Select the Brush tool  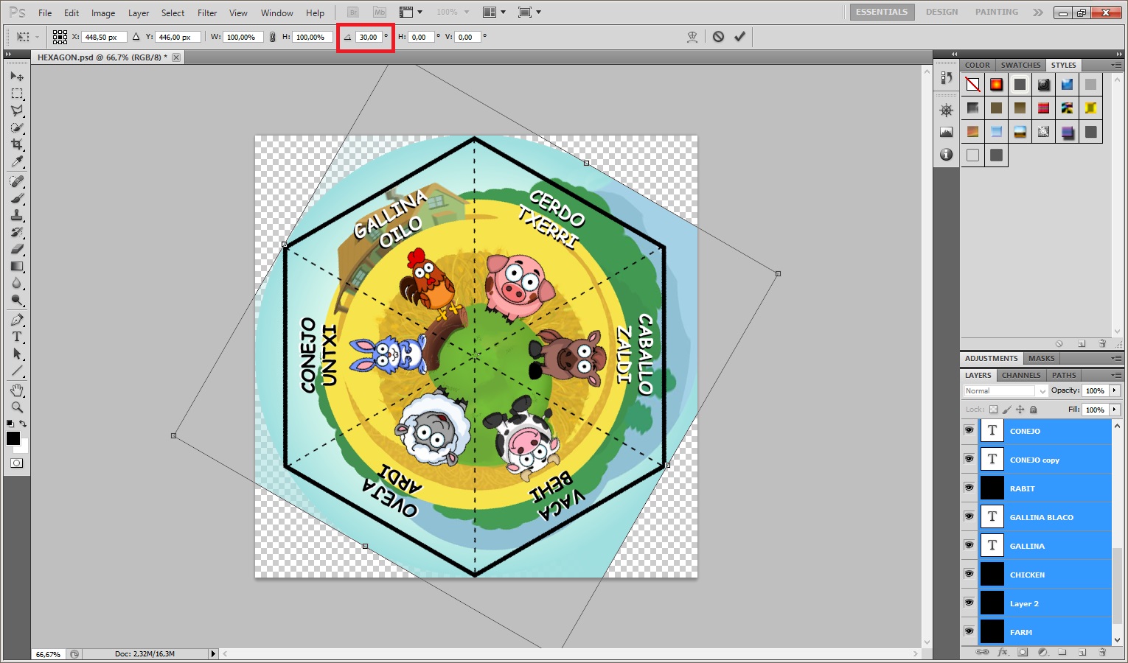point(17,198)
